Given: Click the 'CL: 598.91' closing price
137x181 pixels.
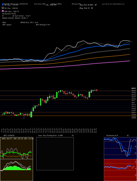Looking at the screenshot, I should (51, 5).
